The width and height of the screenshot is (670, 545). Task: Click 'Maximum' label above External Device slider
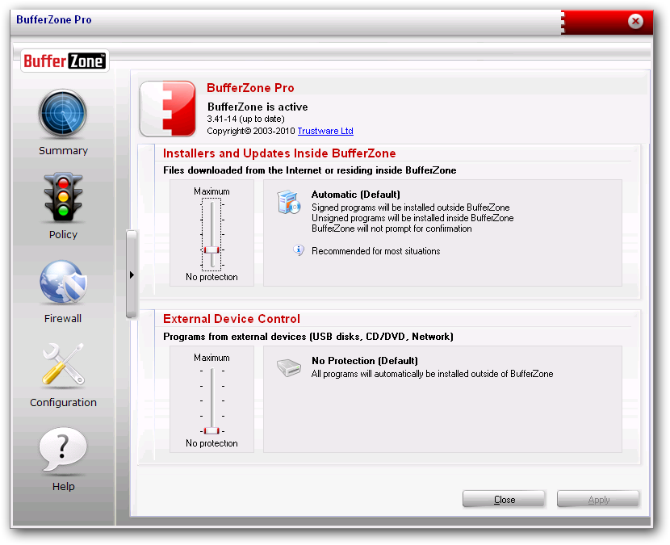point(211,358)
